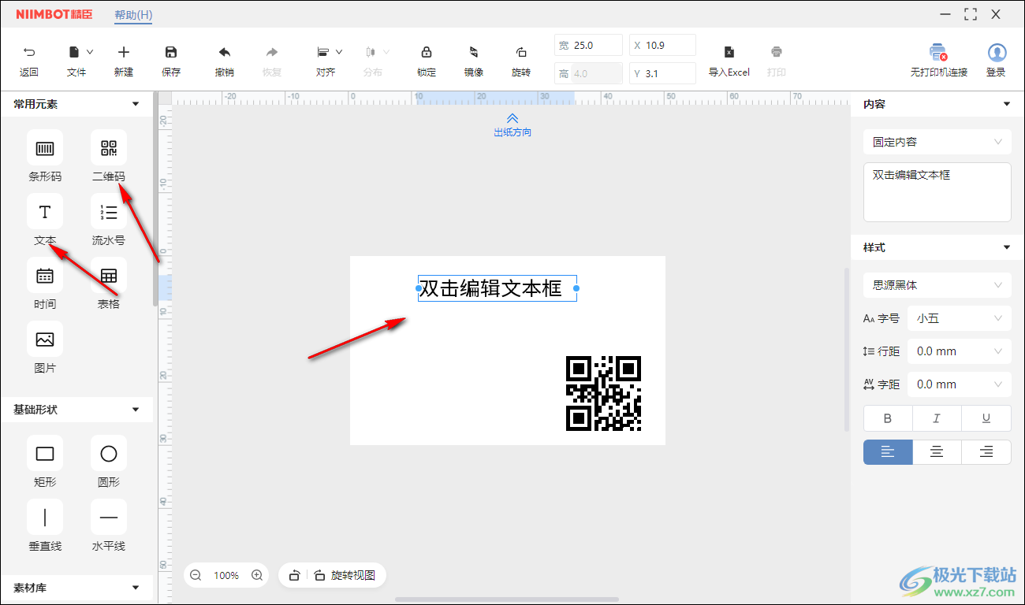Add a 流水号 serial number element
The height and width of the screenshot is (605, 1025).
coord(109,211)
